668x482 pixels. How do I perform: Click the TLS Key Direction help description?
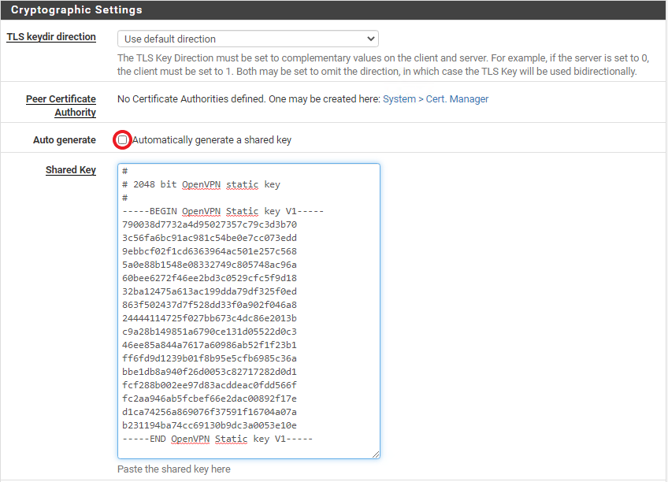point(383,65)
